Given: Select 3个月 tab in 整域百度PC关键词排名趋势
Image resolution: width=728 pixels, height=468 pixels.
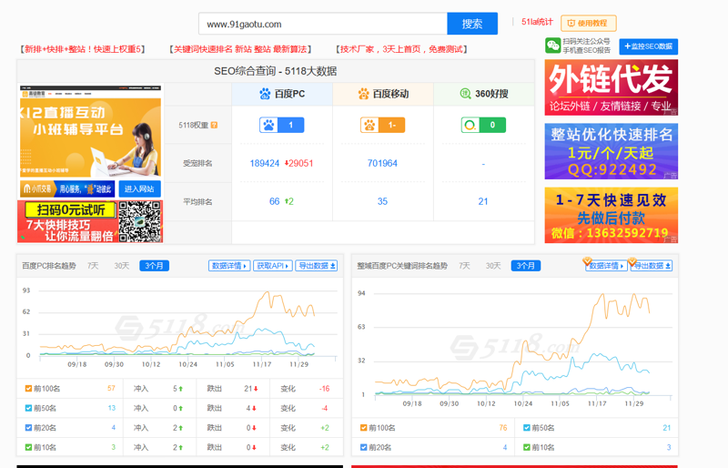Looking at the screenshot, I should coord(526,266).
